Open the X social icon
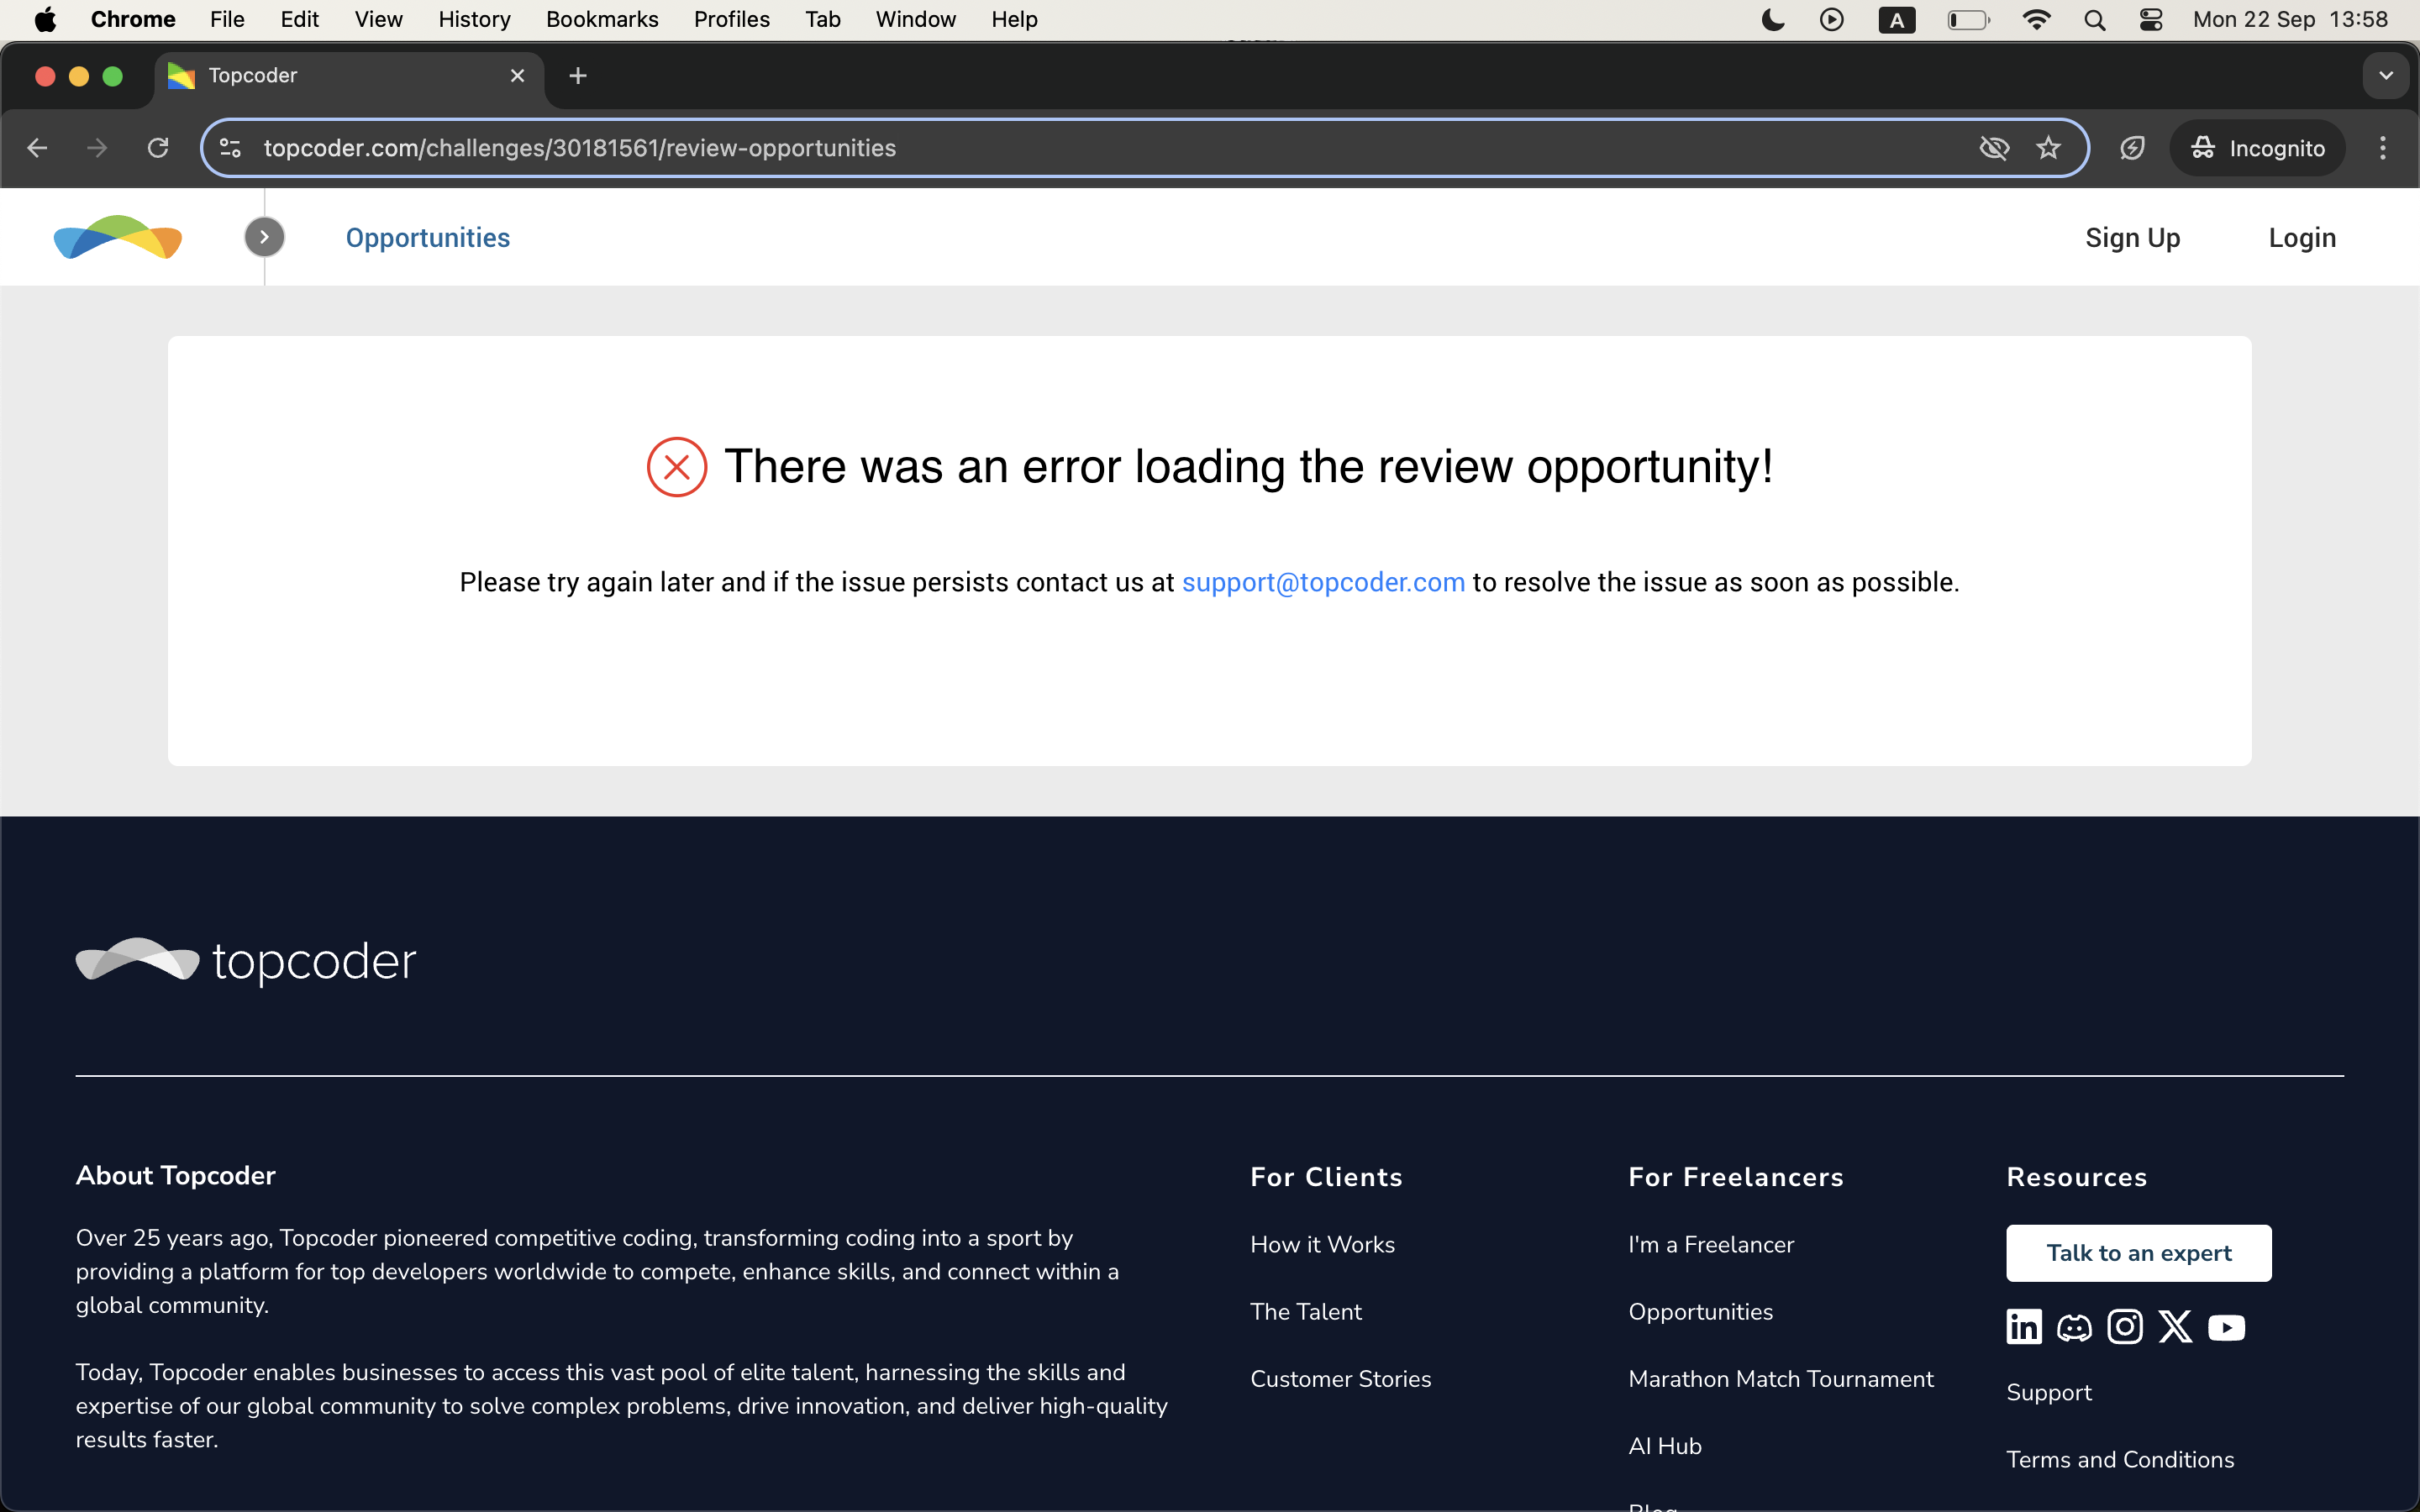The image size is (2420, 1512). click(2175, 1327)
